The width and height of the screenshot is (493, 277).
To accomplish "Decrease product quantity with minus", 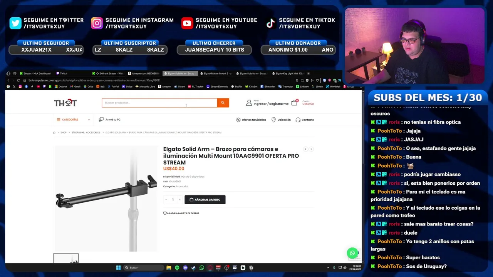I will [x=166, y=200].
